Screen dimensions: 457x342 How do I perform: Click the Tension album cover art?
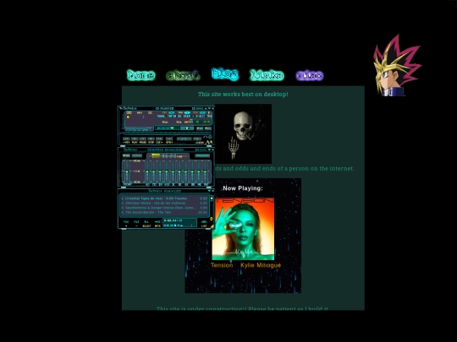243,229
